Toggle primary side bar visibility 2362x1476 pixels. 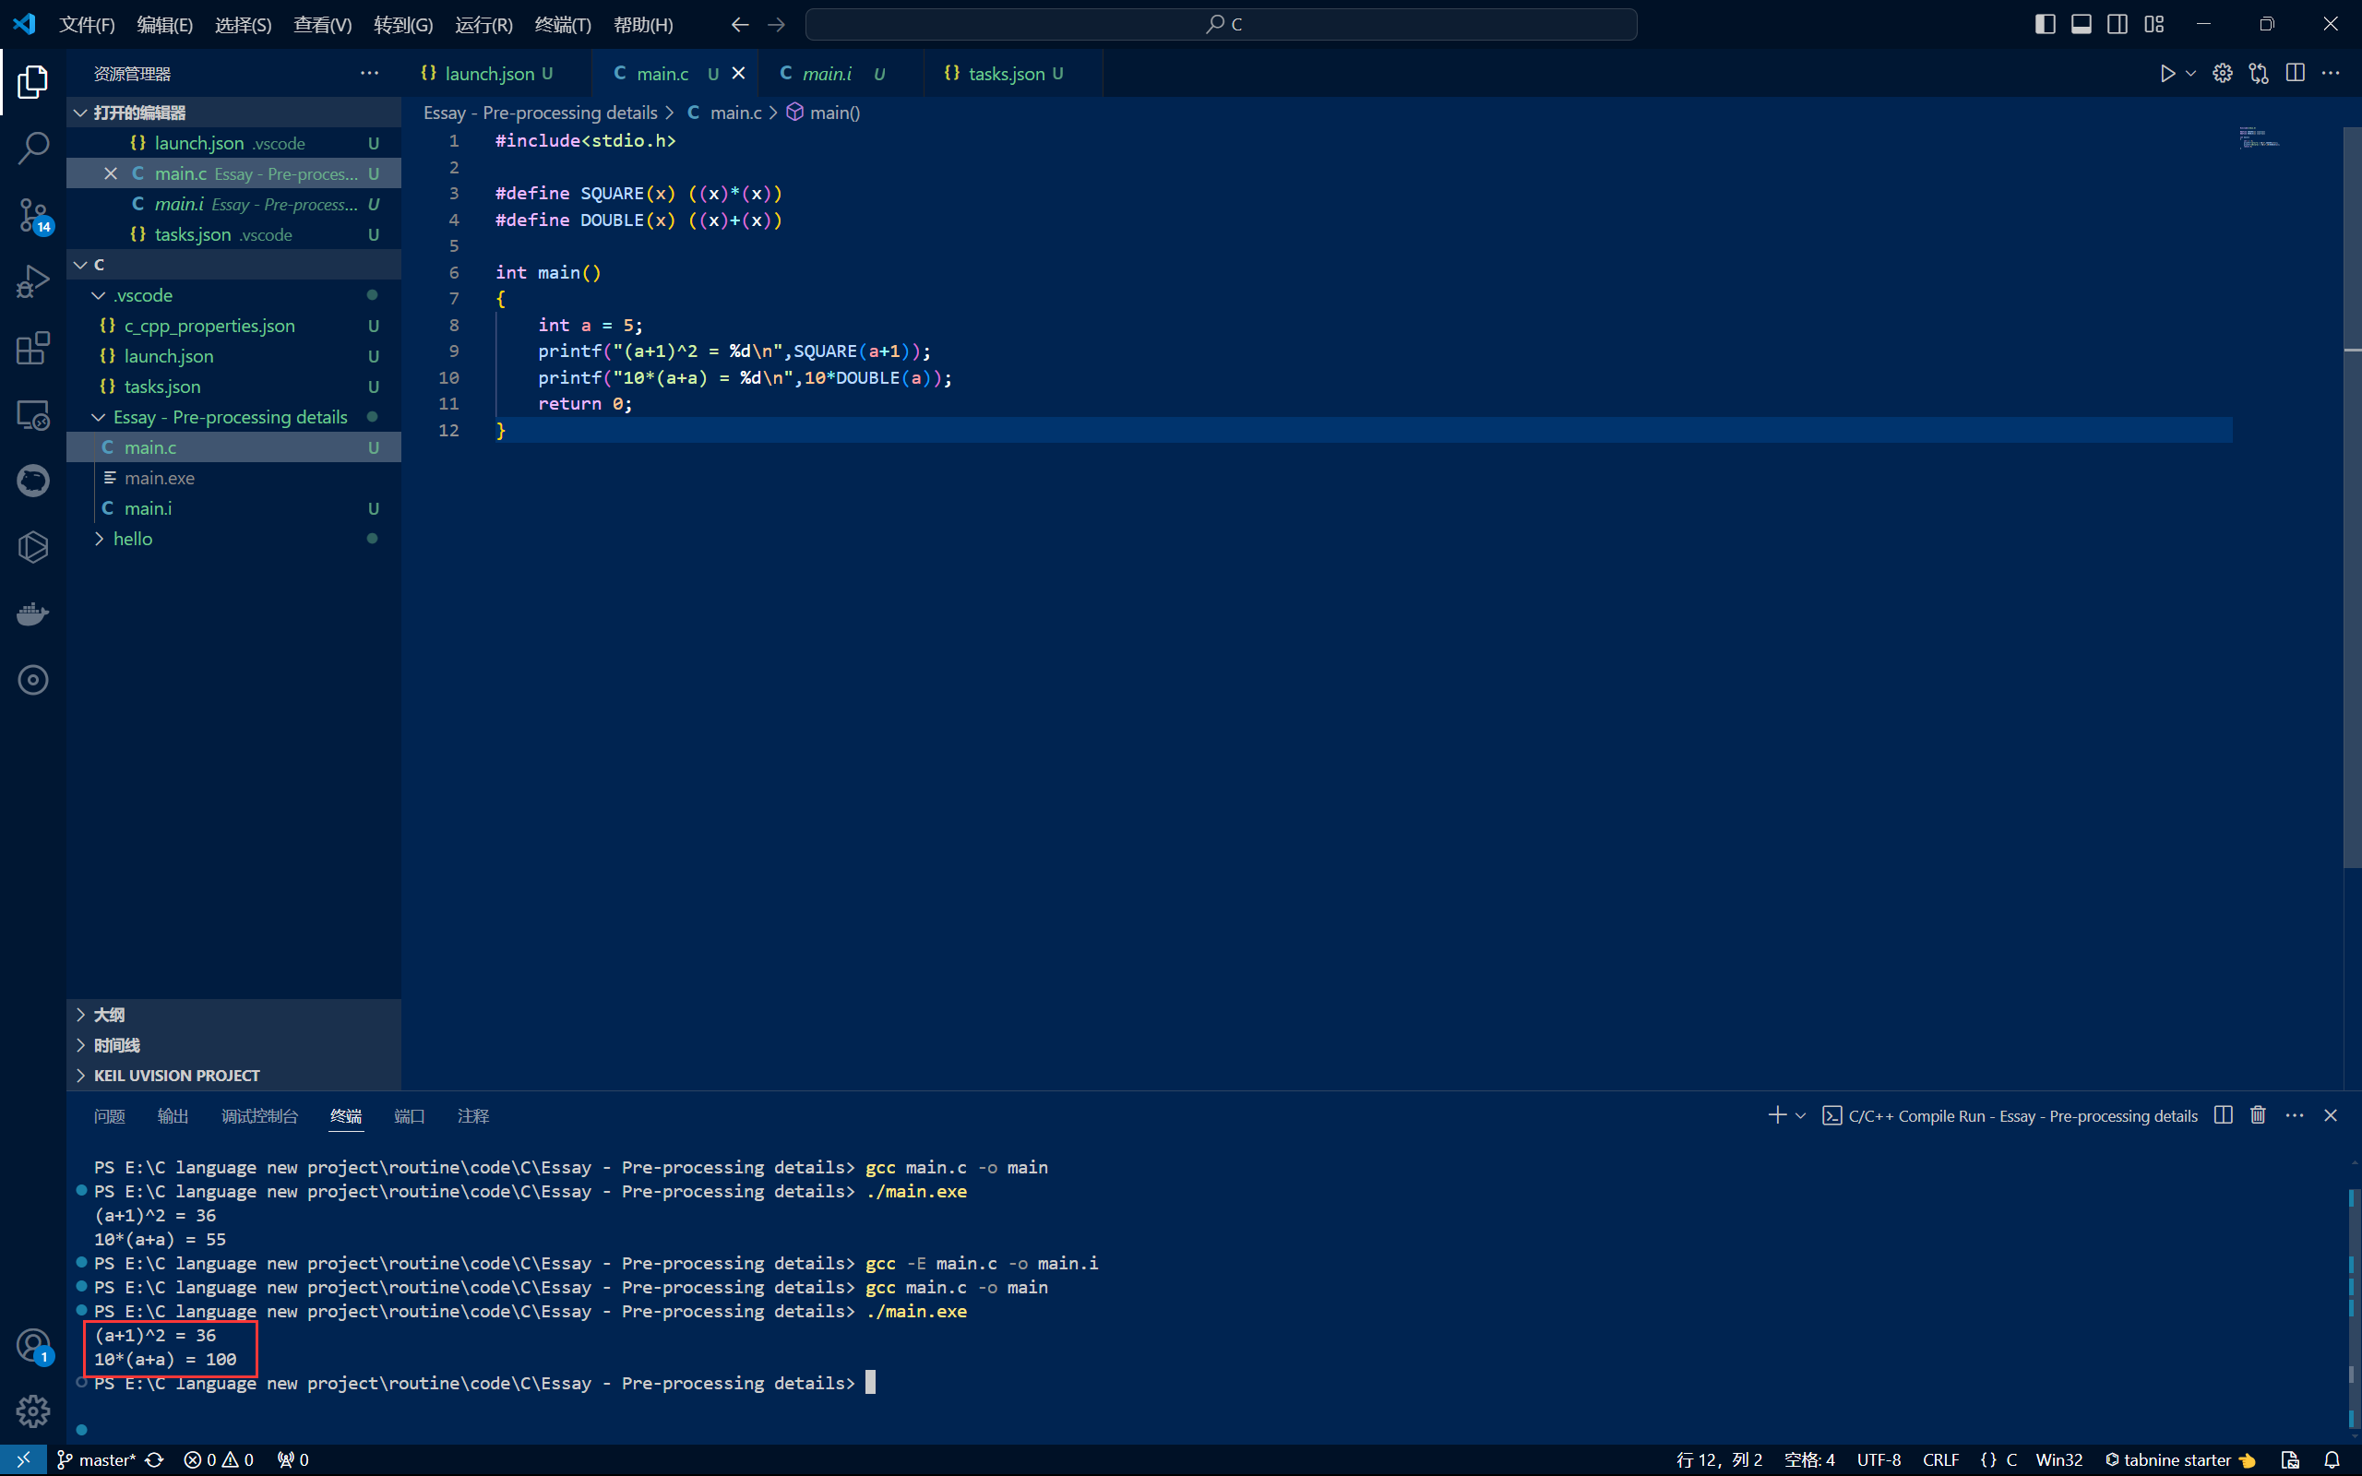[x=2045, y=24]
